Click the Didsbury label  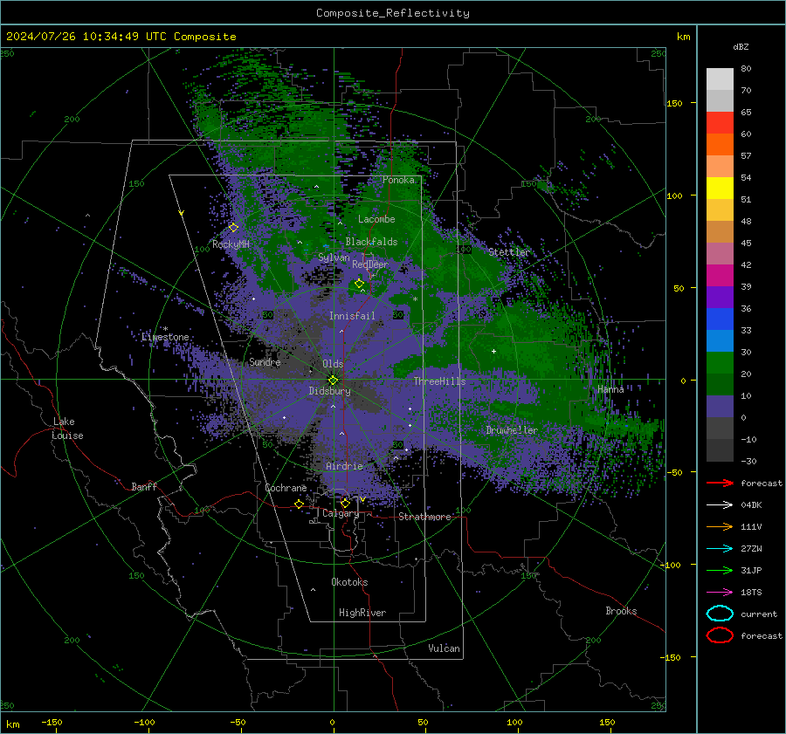(x=329, y=391)
